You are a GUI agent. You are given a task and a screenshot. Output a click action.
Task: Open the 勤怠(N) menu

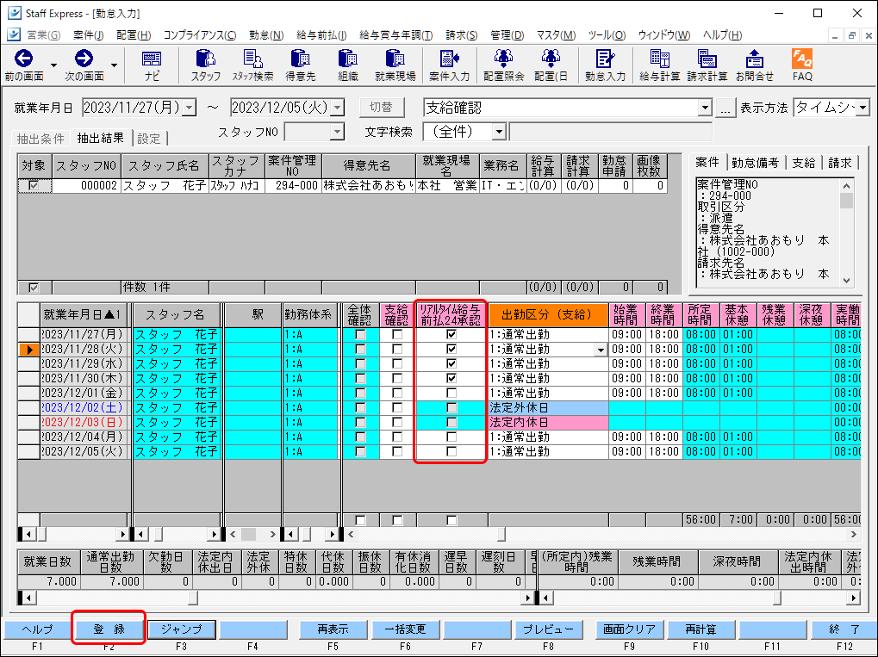pyautogui.click(x=266, y=35)
